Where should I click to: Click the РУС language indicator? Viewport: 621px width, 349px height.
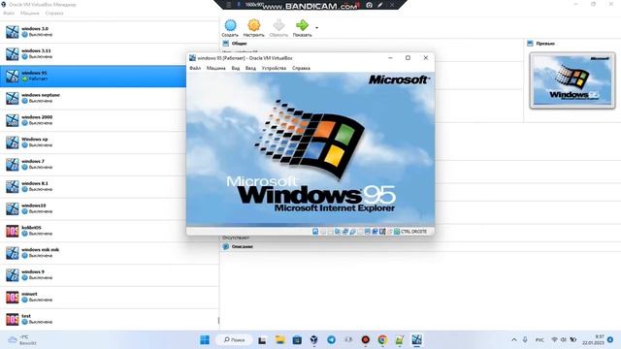coord(539,340)
